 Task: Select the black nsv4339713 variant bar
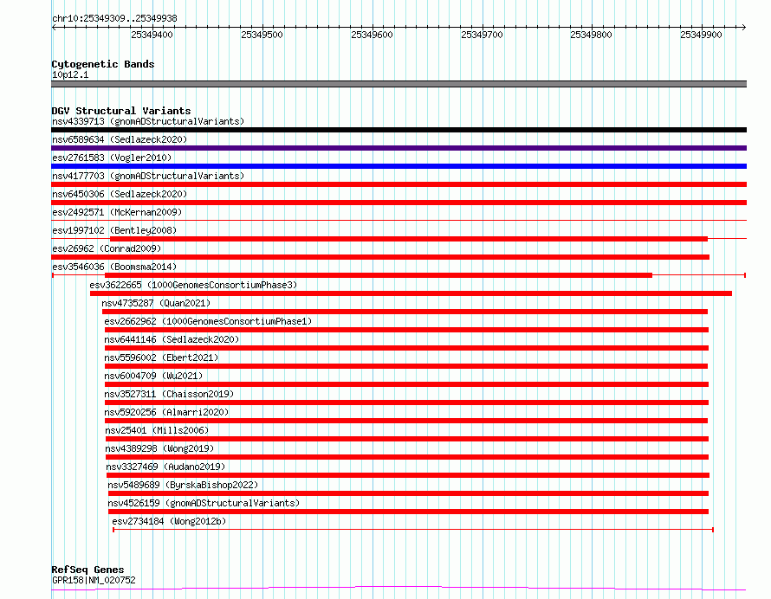tap(398, 130)
